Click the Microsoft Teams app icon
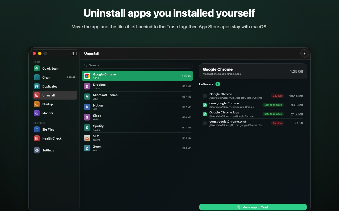Viewport: 339px width, 211px height. click(x=87, y=97)
